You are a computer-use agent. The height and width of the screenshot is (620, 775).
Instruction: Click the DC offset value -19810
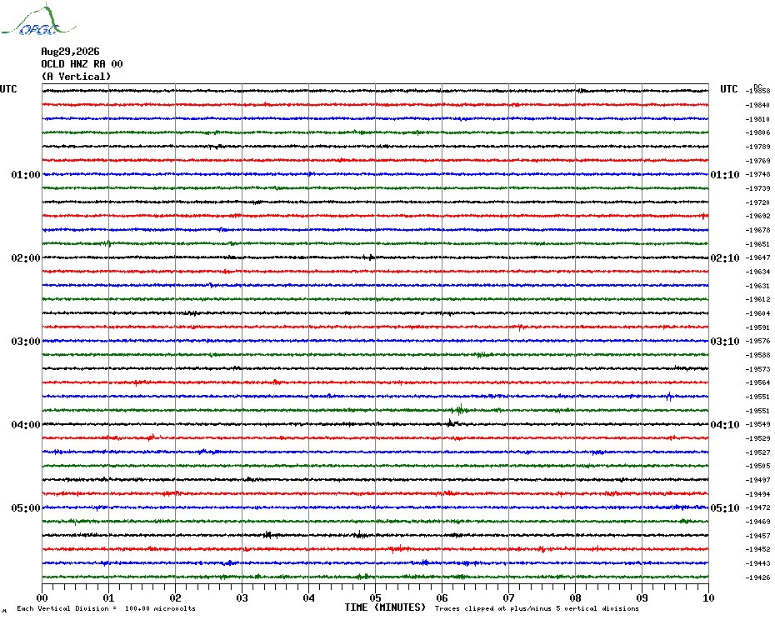pyautogui.click(x=757, y=119)
